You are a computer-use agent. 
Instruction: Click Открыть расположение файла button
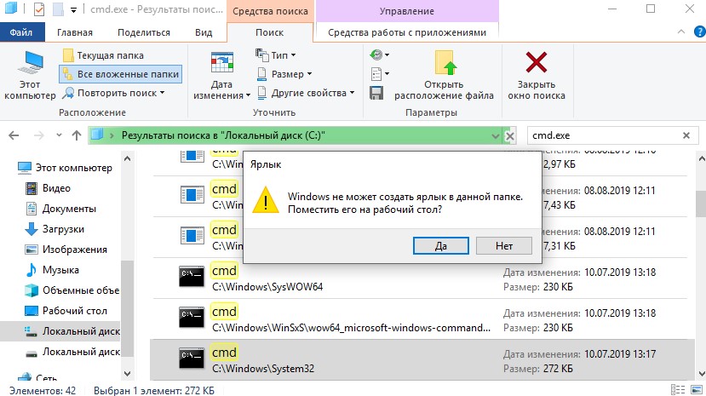coord(444,75)
